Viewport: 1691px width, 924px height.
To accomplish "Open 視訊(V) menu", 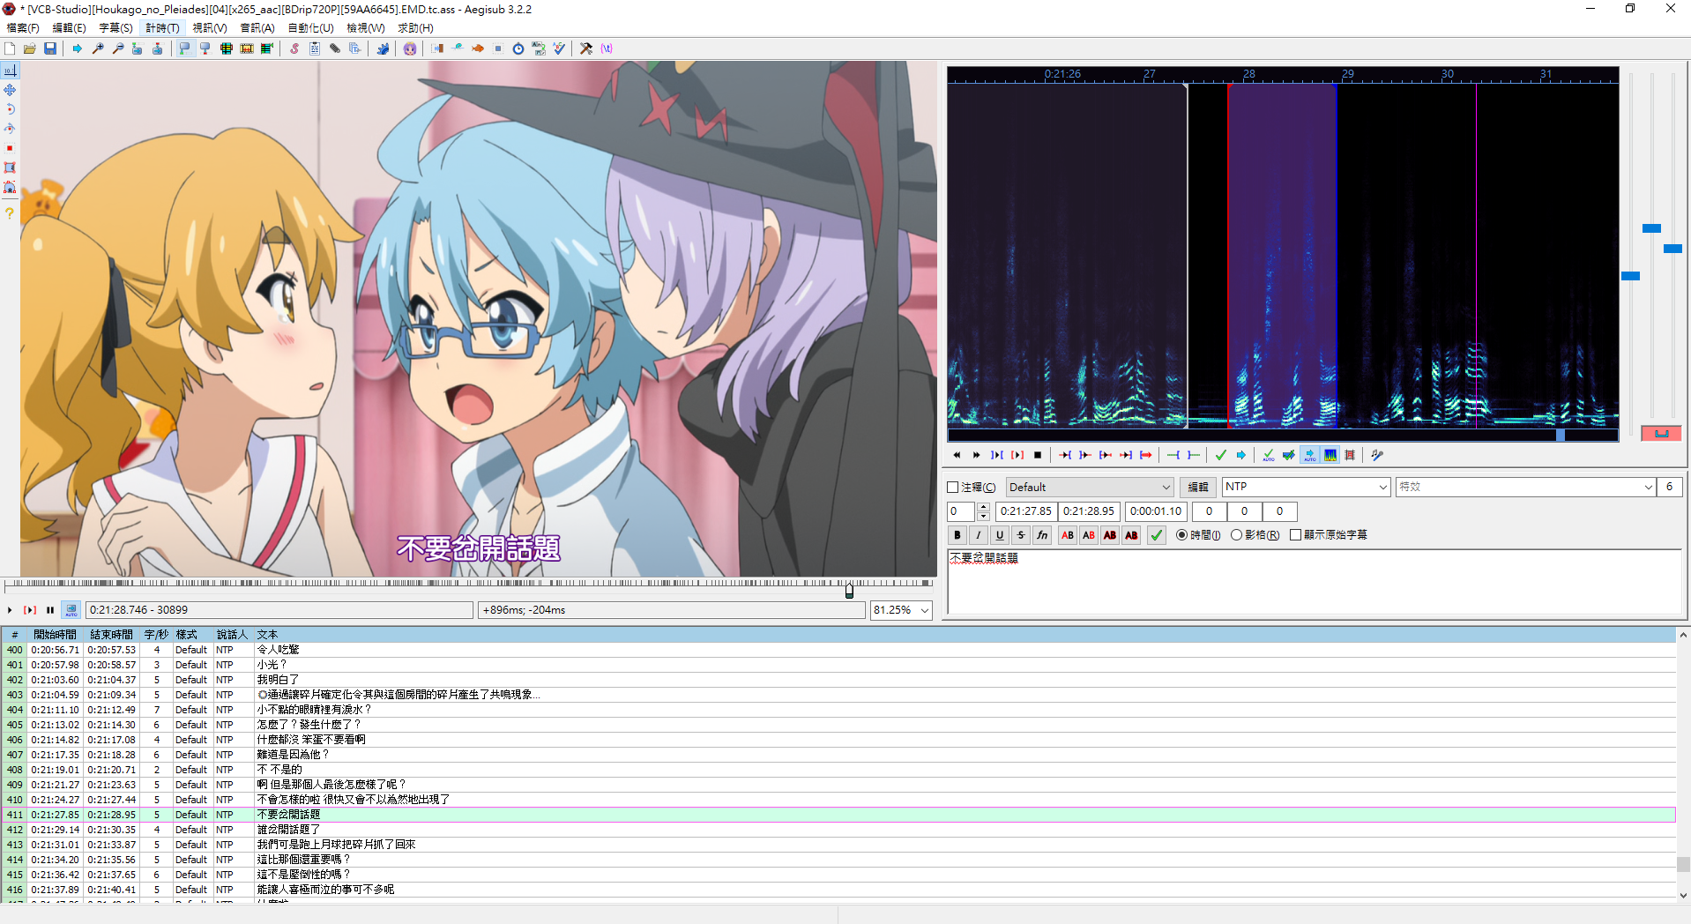I will (x=210, y=28).
